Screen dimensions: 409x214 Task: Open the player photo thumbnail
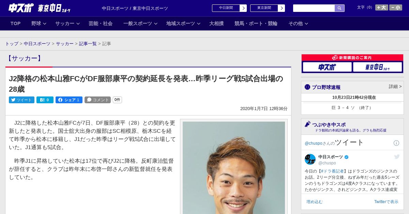point(234,168)
